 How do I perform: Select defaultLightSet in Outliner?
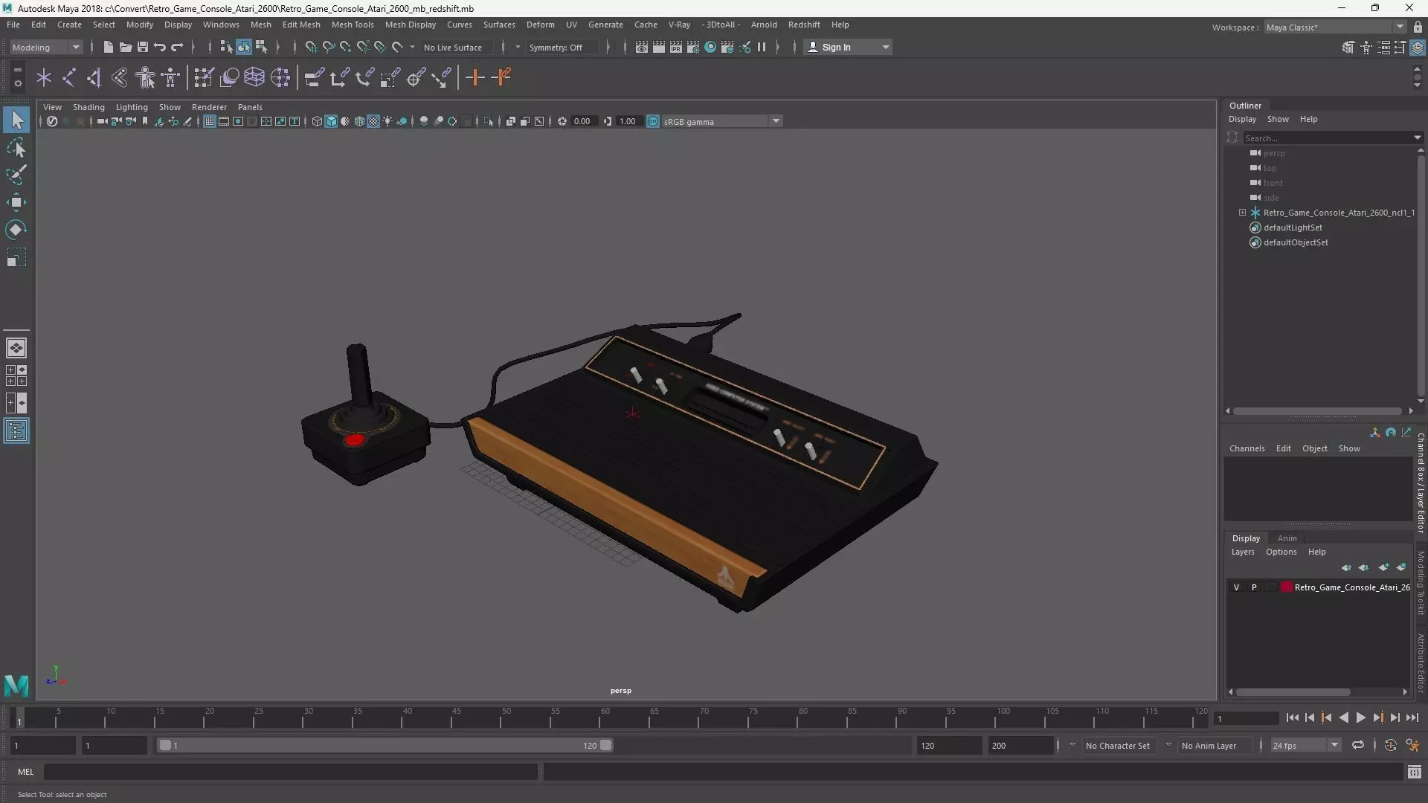1293,228
